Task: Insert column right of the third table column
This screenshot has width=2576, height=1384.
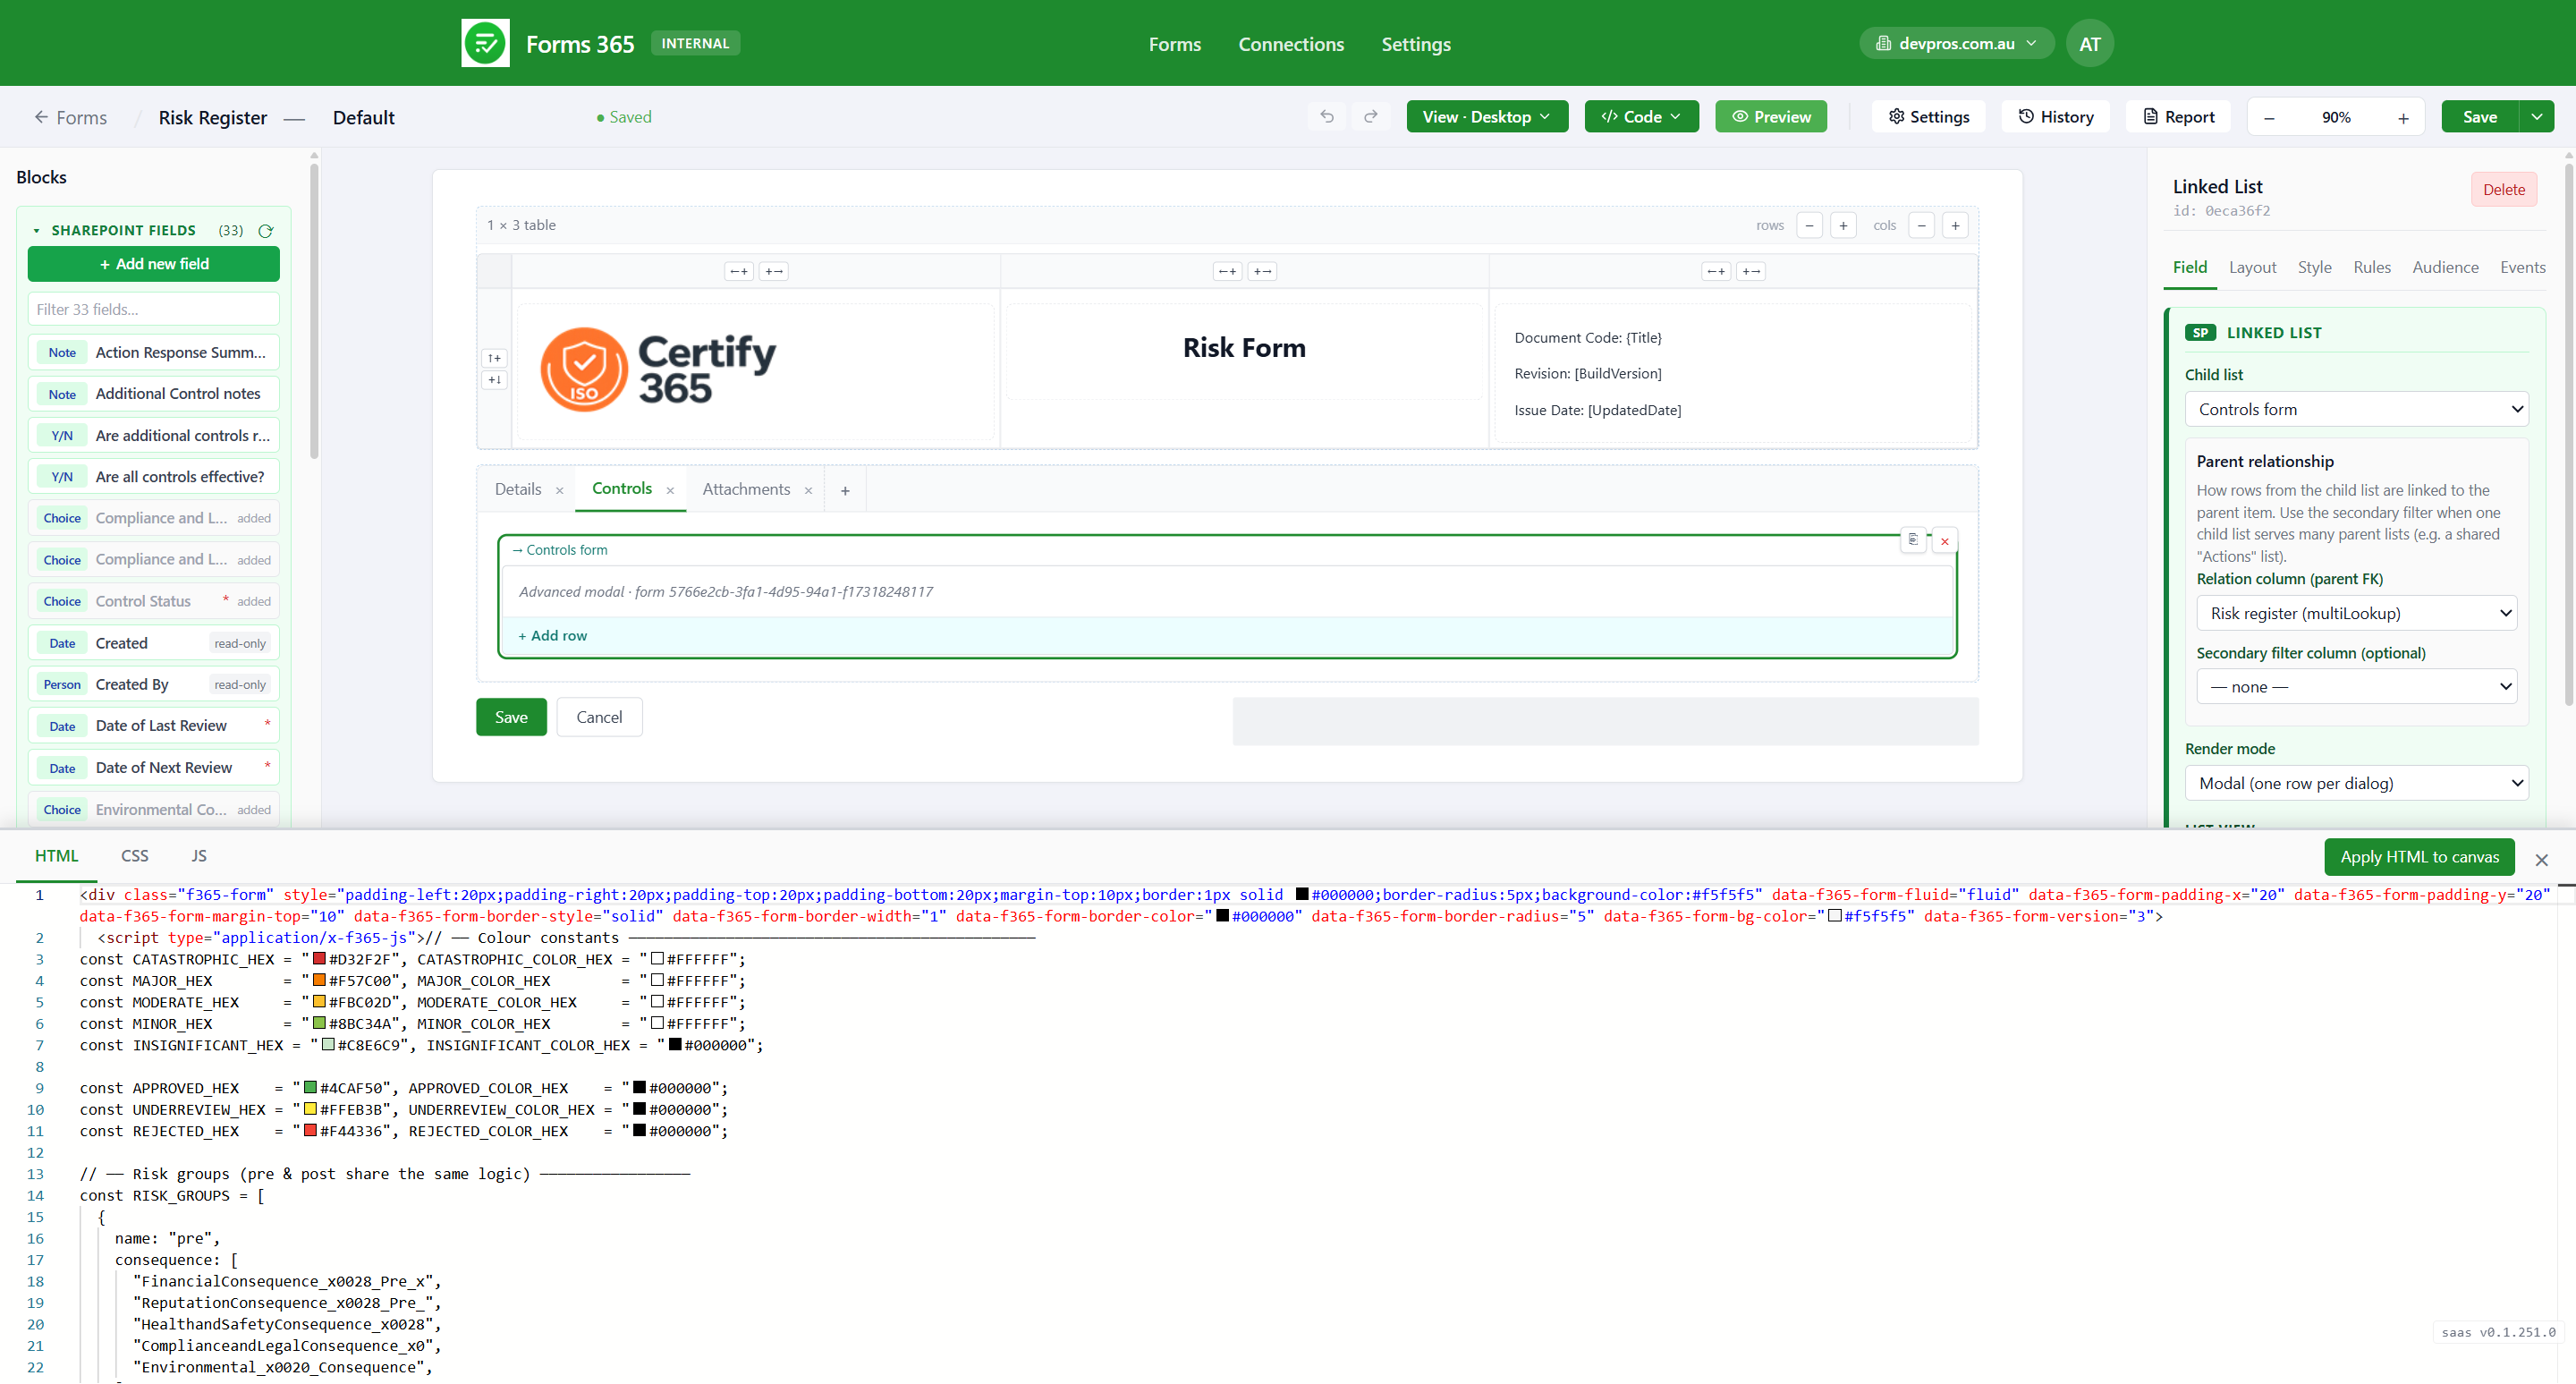Action: pos(1751,271)
